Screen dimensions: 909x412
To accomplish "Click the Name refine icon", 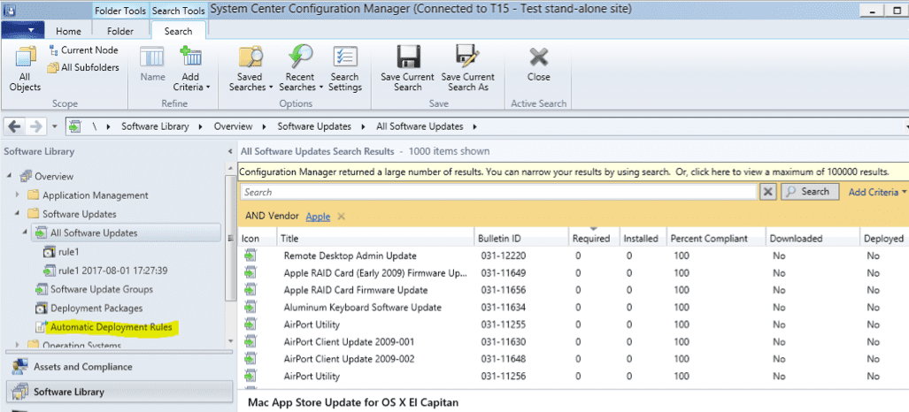I will 153,65.
